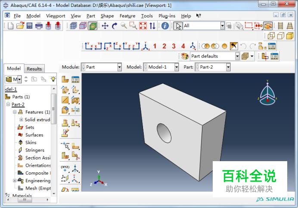This screenshot has width=298, height=208.
Task: Apply custom view number 2
Action: (164, 46)
